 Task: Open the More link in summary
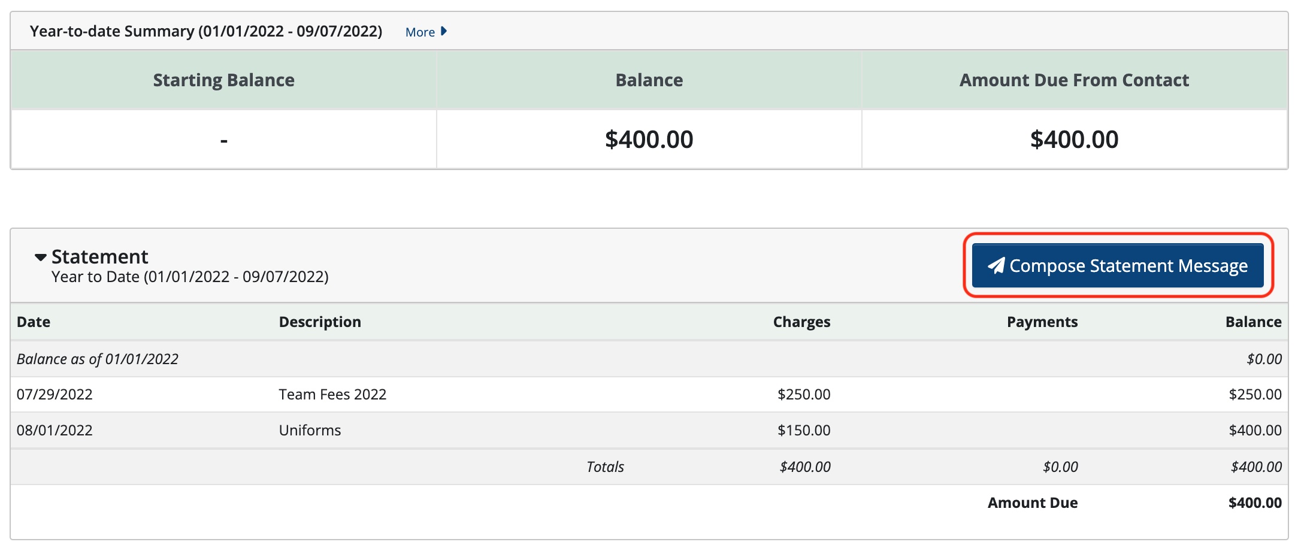(420, 32)
